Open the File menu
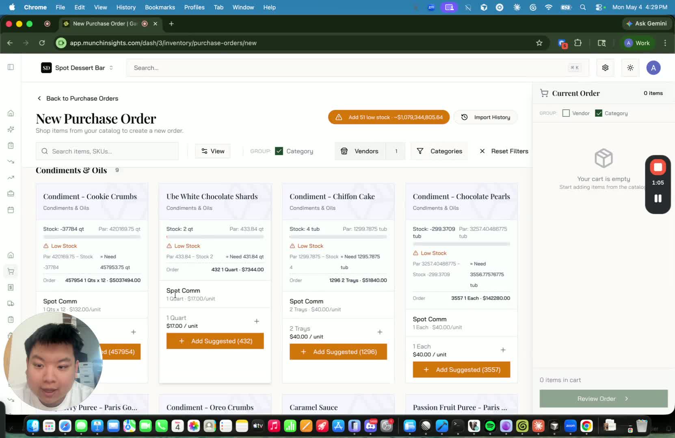This screenshot has height=438, width=675. point(60,7)
